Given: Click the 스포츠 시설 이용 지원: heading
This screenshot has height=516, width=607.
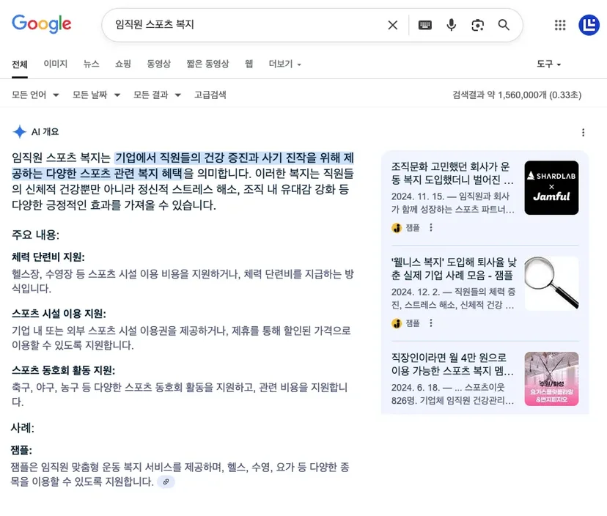Looking at the screenshot, I should point(59,314).
